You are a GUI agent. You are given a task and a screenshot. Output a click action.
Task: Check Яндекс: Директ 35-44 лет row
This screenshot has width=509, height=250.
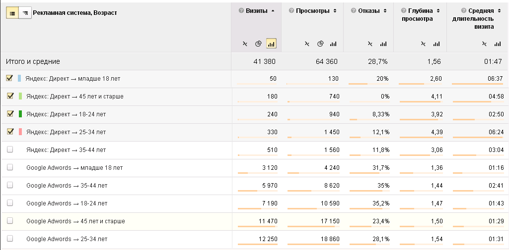pyautogui.click(x=10, y=150)
